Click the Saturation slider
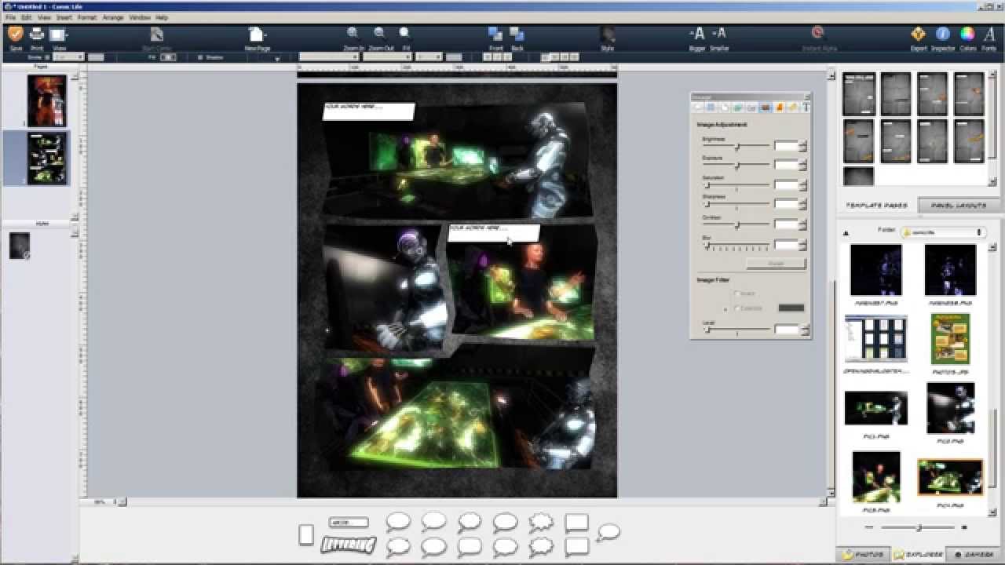The width and height of the screenshot is (1005, 565). coord(736,185)
